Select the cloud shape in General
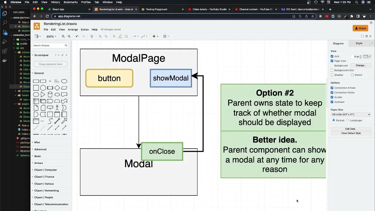Viewport: 375px width, 211px height. [x=57, y=94]
